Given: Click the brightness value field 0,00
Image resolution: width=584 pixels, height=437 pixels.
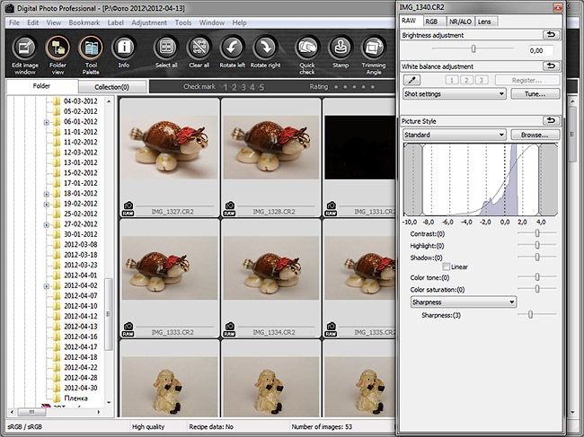Looking at the screenshot, I should click(x=540, y=50).
